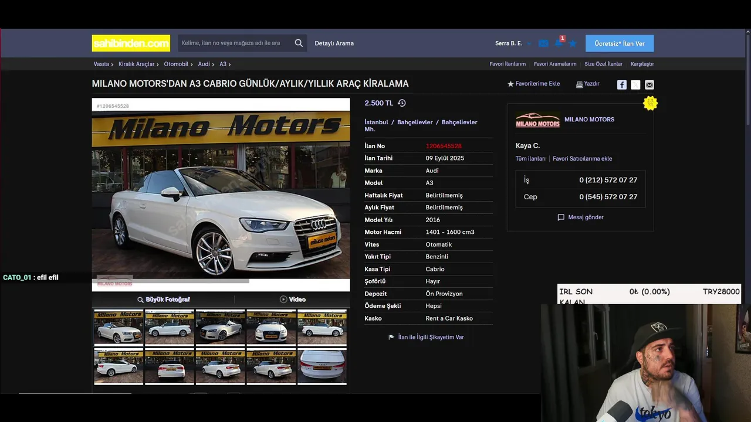The width and height of the screenshot is (751, 422).
Task: Click the Milano Motors store logo
Action: pyautogui.click(x=537, y=120)
